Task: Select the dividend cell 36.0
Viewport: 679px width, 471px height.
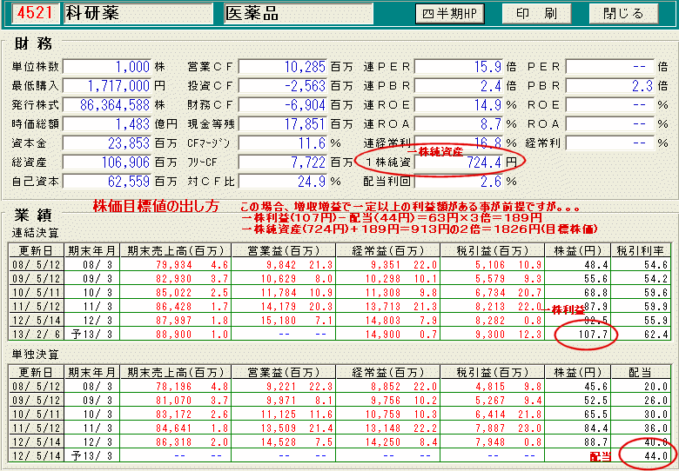Action: (640, 428)
